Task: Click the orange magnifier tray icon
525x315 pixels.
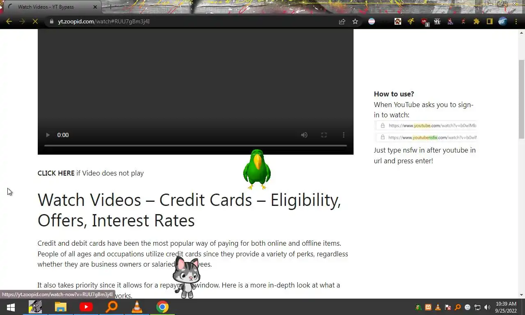Action: pos(458,307)
